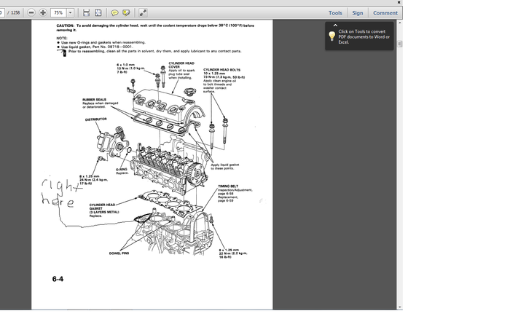This screenshot has height=319, width=510.
Task: Click the '/ 1258' total pages text
Action: click(14, 12)
